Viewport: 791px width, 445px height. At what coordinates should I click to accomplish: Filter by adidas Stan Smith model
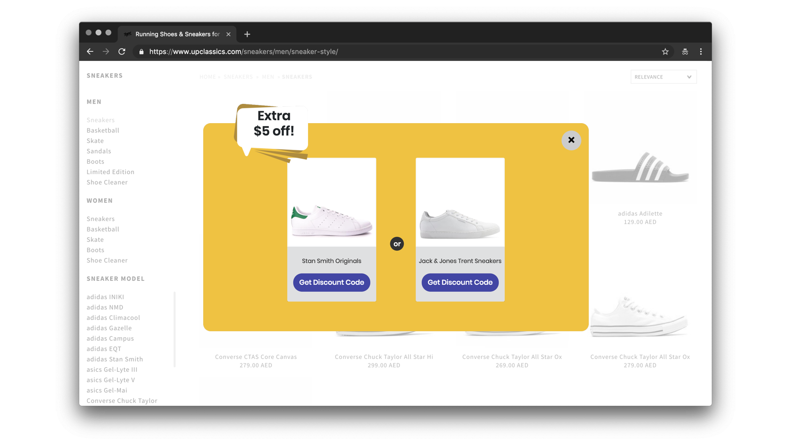point(115,359)
